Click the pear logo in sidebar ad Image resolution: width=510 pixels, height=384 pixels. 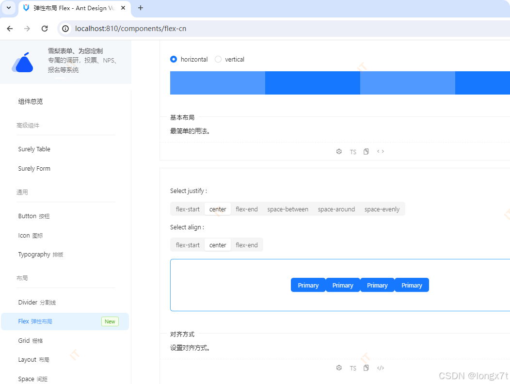click(23, 62)
